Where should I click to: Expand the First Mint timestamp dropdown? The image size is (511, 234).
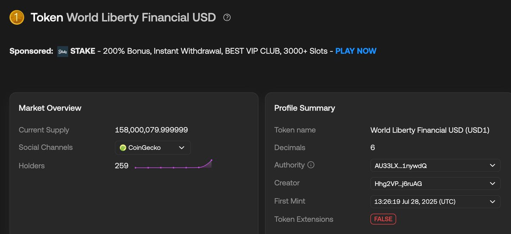435,201
